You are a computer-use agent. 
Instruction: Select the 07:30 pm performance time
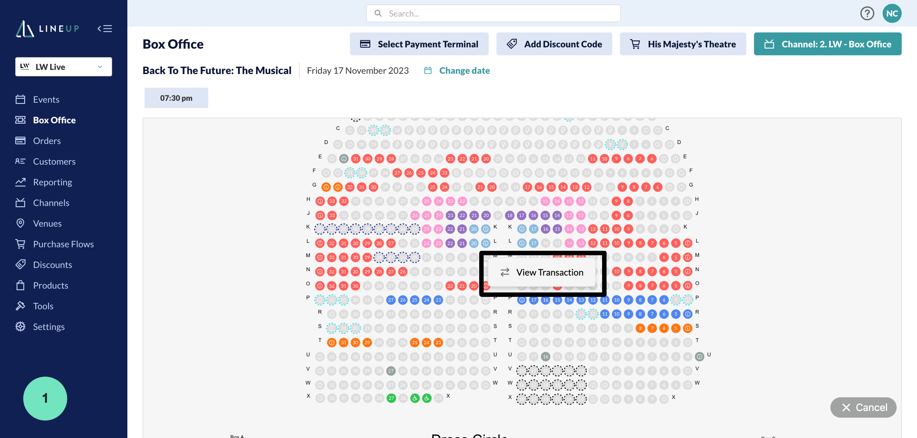click(x=176, y=98)
